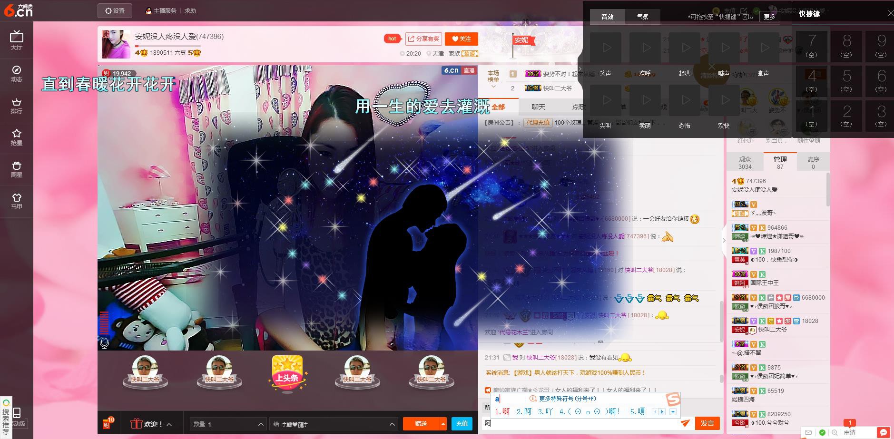Switch to the 管理 managers tab
Image resolution: width=894 pixels, height=439 pixels.
[x=780, y=162]
